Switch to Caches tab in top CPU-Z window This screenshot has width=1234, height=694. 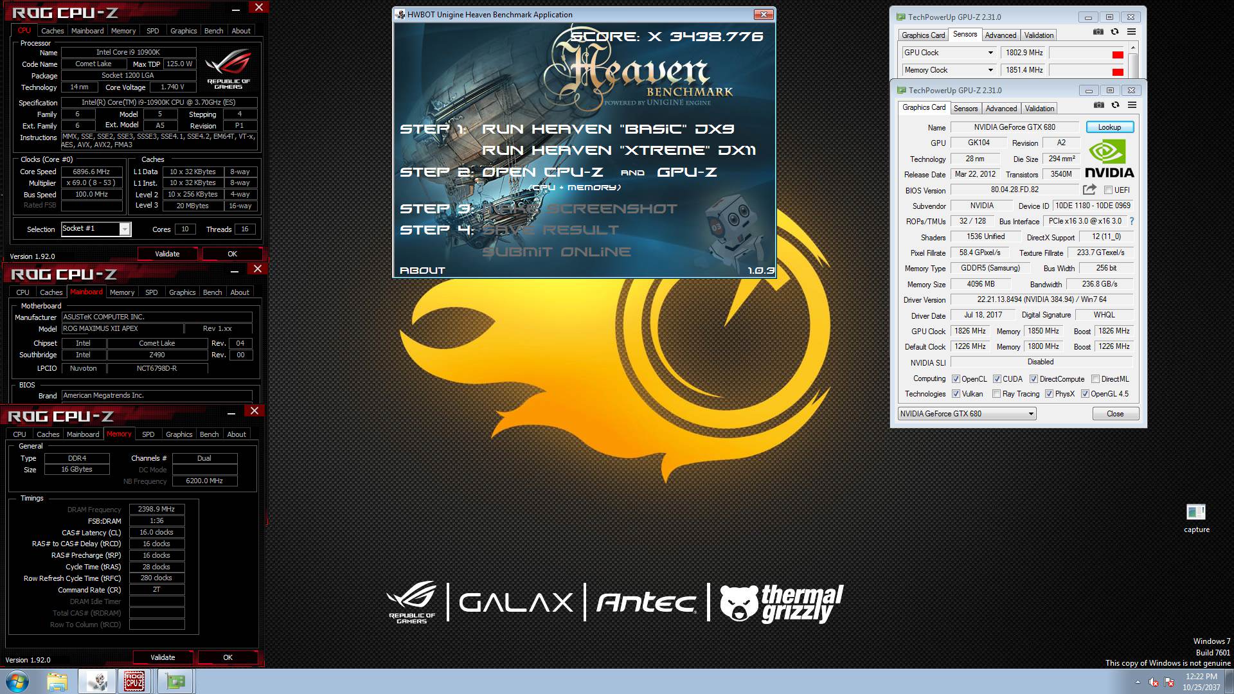click(52, 31)
